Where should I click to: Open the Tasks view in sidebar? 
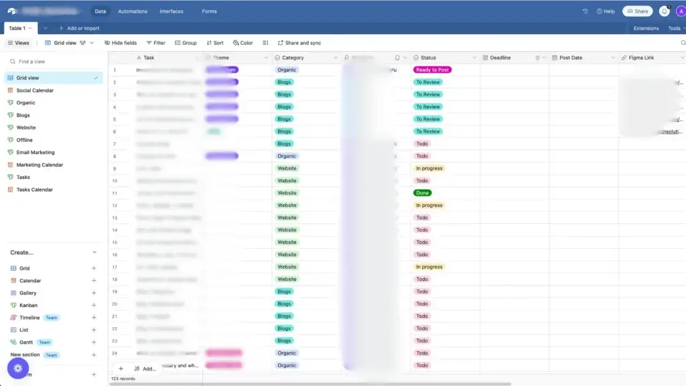coord(23,177)
